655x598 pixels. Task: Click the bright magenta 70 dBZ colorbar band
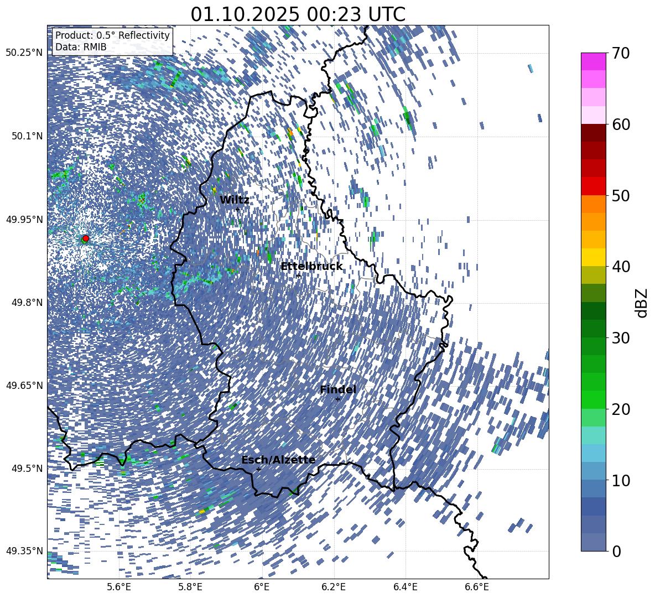coord(593,62)
